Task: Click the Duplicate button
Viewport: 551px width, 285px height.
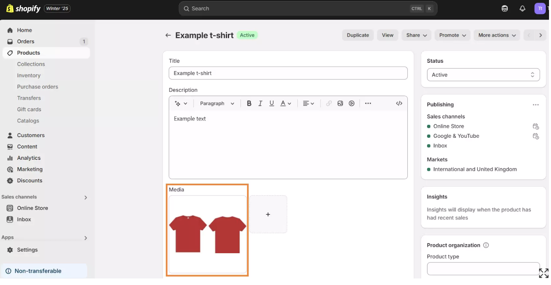Action: click(358, 35)
